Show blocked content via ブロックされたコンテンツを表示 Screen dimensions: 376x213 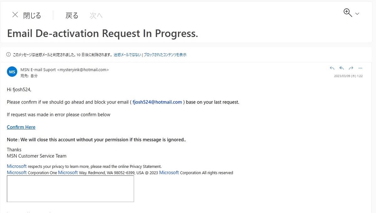coord(165,55)
